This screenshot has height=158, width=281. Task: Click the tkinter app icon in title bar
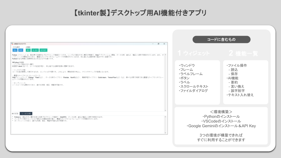(12, 44)
